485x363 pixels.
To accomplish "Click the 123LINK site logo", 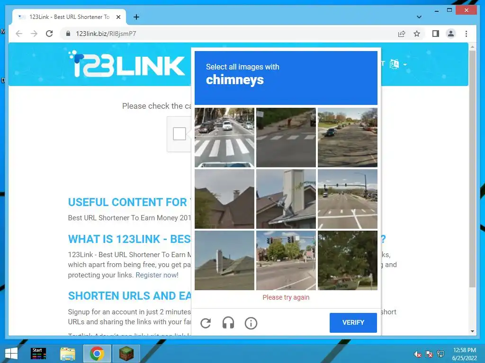I will [126, 64].
